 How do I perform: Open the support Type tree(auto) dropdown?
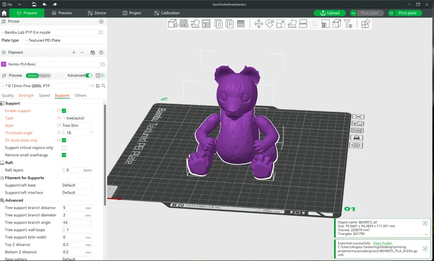tap(77, 118)
